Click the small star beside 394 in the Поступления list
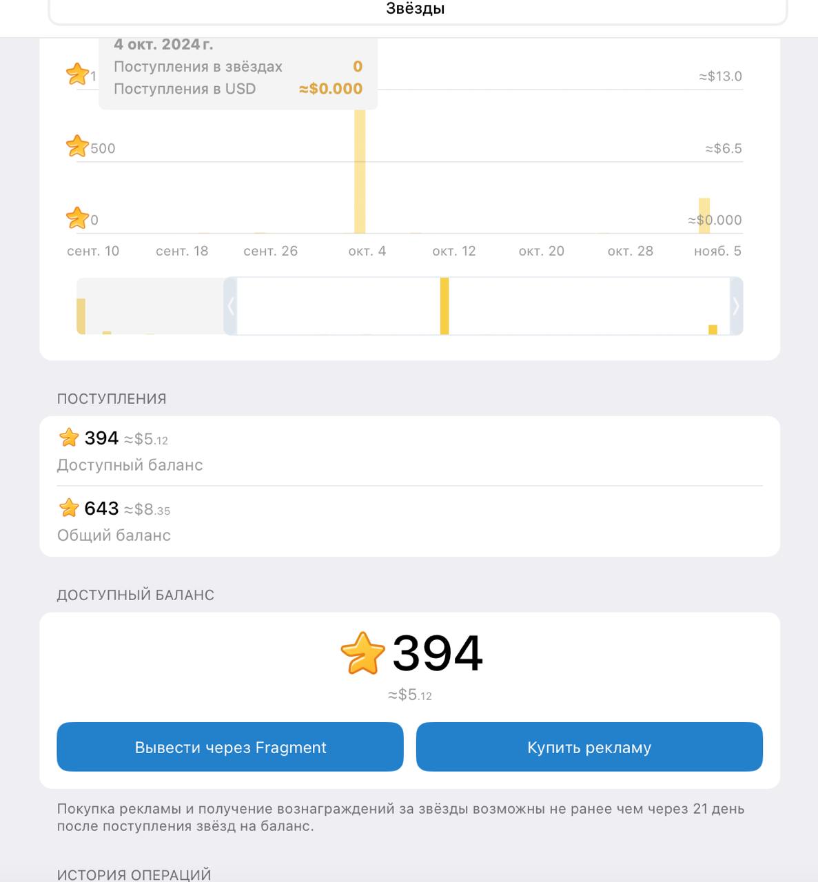 pyautogui.click(x=69, y=438)
